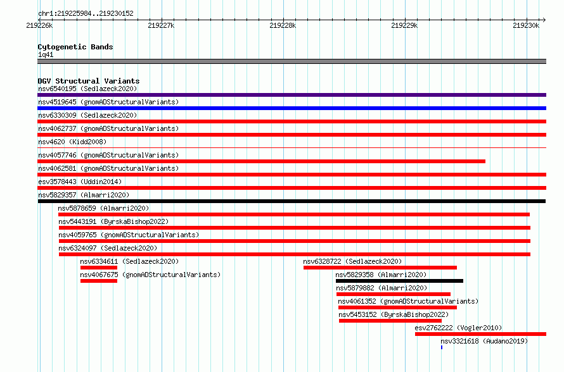Click the nsv4062581 variant bar
The image size is (564, 372).
pyautogui.click(x=292, y=175)
